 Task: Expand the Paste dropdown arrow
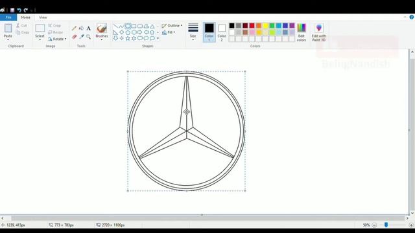[x=8, y=39]
